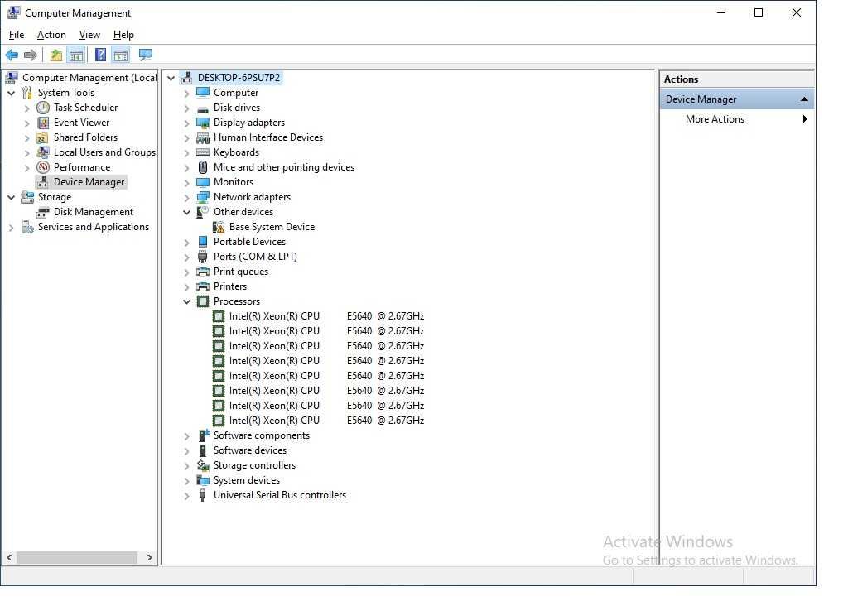The image size is (848, 611).
Task: Click the Universal Serial Bus controllers icon
Action: click(x=203, y=495)
